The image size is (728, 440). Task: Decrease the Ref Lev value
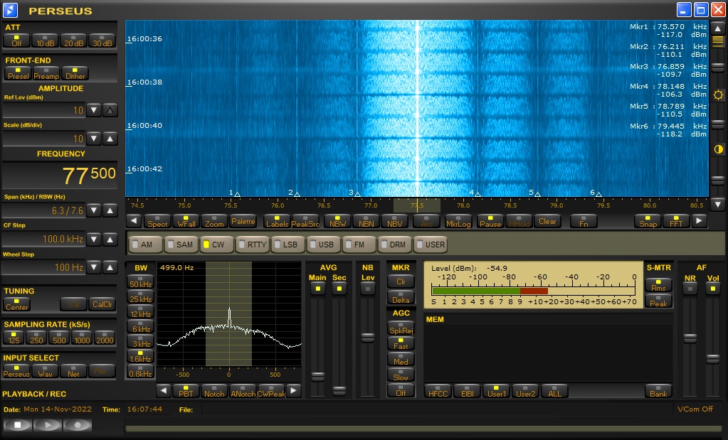click(x=94, y=110)
